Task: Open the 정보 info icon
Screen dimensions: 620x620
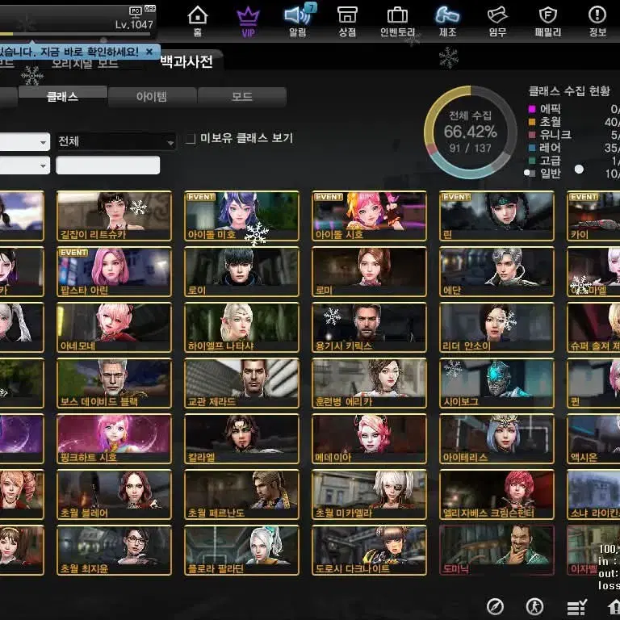Action: 597,21
